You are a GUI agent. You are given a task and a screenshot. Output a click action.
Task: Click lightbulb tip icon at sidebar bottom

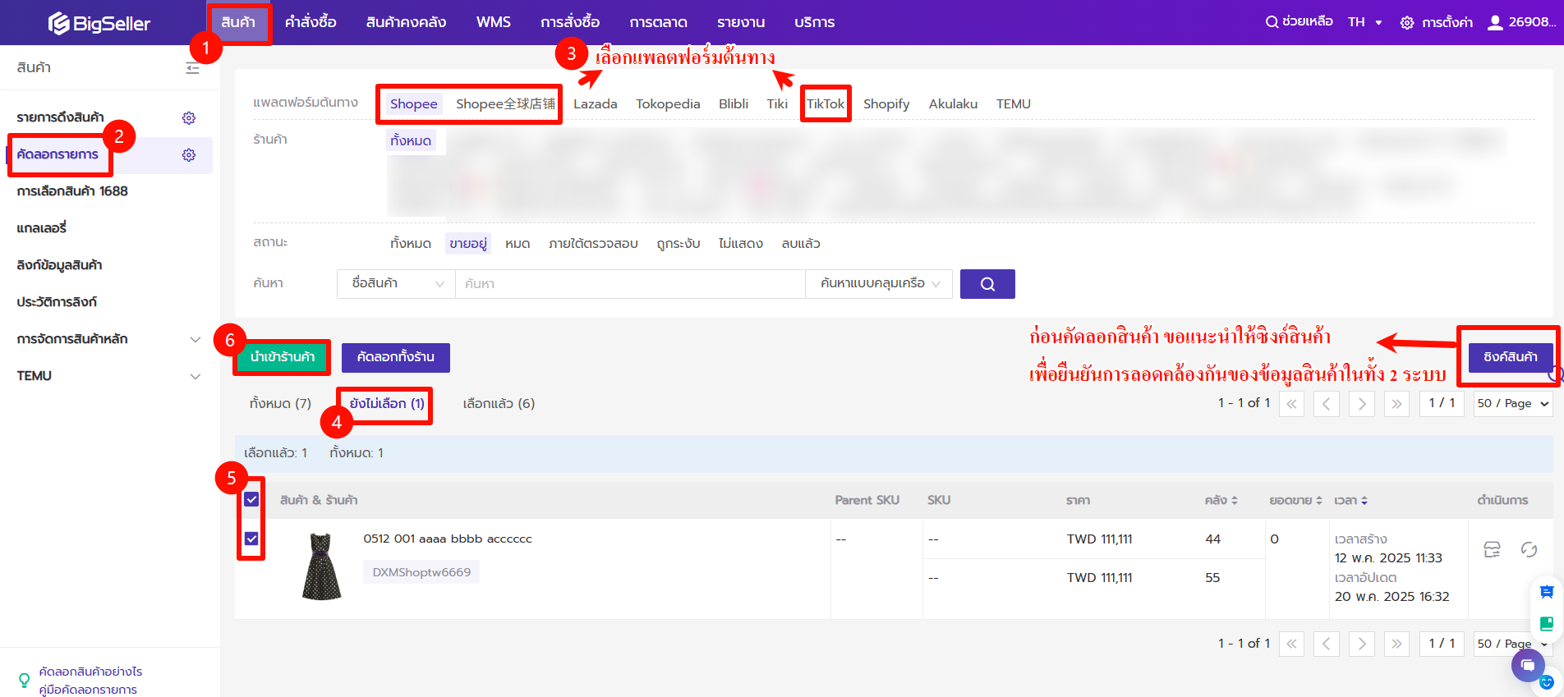pyautogui.click(x=25, y=681)
